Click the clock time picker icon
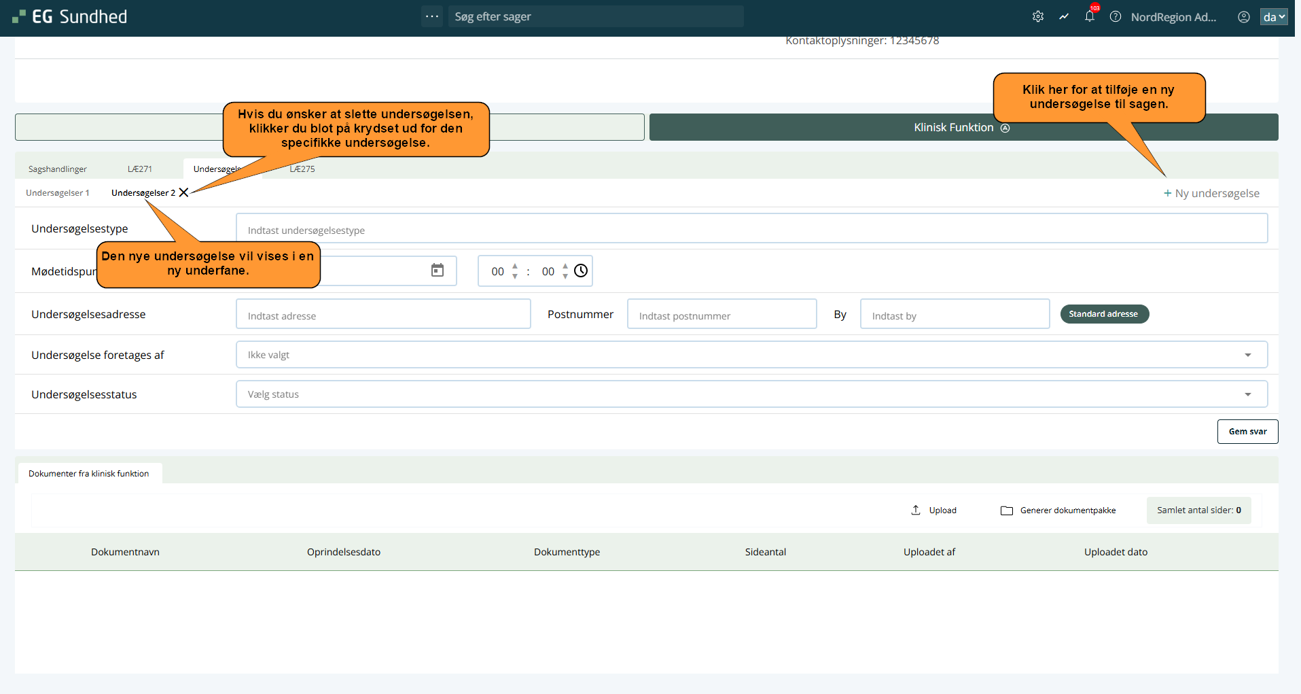The height and width of the screenshot is (694, 1301). point(581,271)
